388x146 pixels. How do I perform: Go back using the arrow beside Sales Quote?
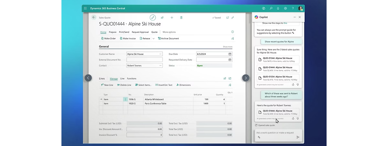(94, 17)
